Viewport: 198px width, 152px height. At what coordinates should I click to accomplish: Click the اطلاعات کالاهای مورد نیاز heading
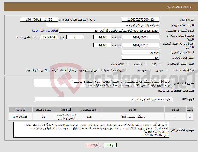[176, 91]
